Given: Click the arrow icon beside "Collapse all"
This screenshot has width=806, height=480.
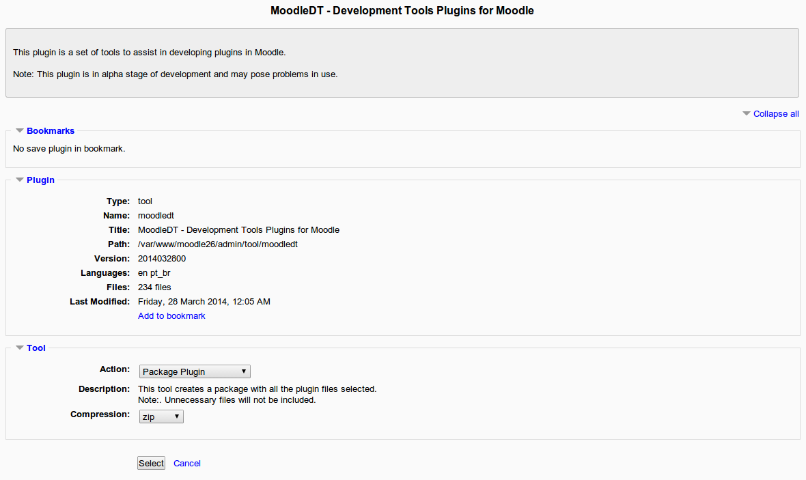Looking at the screenshot, I should pyautogui.click(x=745, y=113).
